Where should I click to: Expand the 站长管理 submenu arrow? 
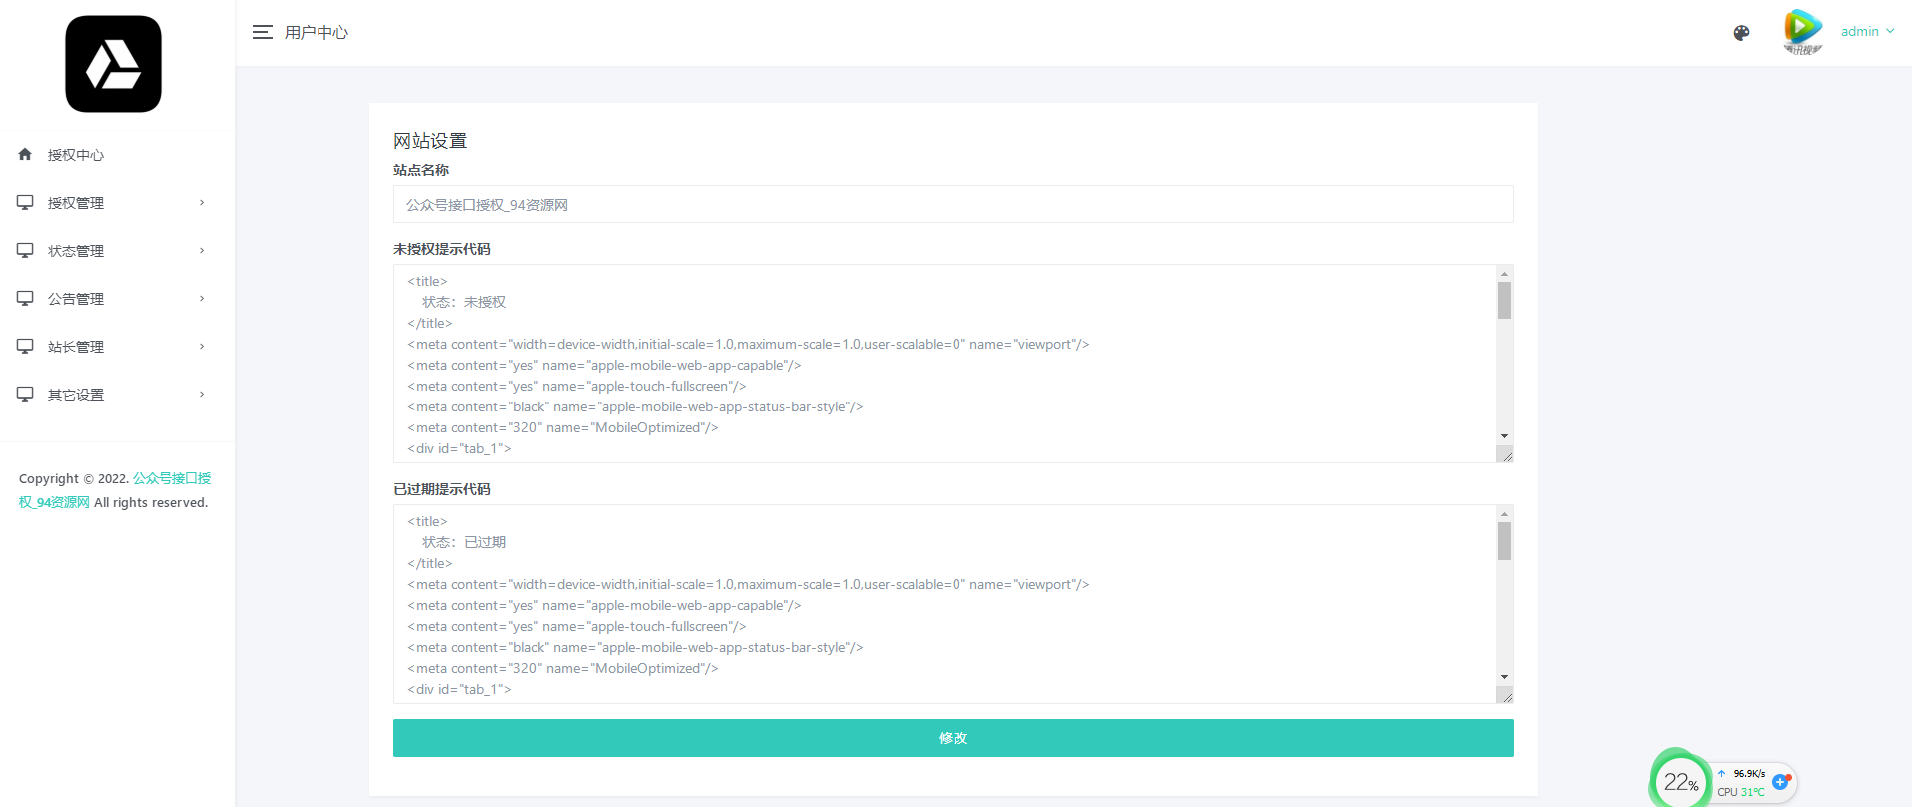(x=202, y=347)
